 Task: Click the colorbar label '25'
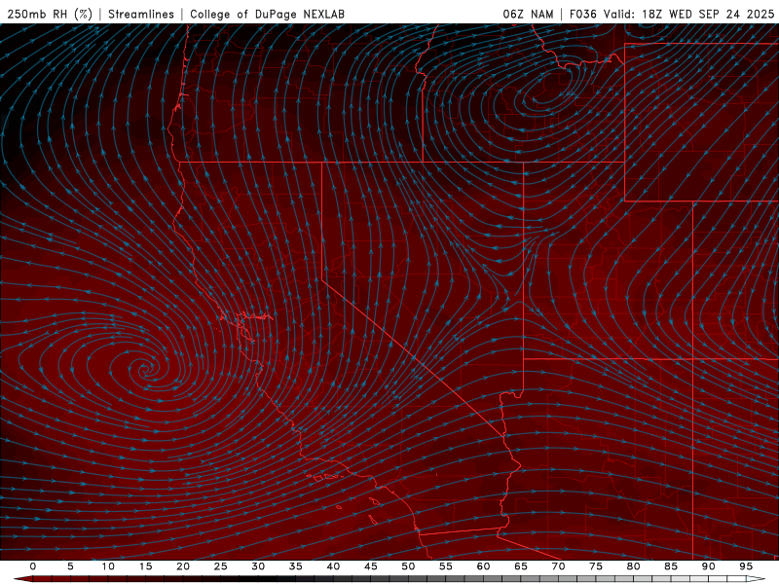pyautogui.click(x=221, y=566)
